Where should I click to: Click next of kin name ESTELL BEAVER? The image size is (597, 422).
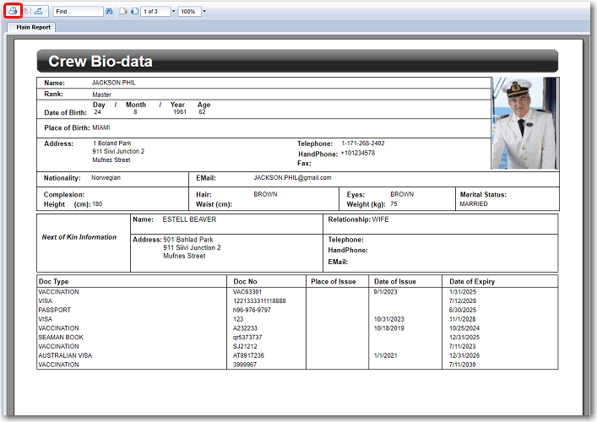(189, 219)
